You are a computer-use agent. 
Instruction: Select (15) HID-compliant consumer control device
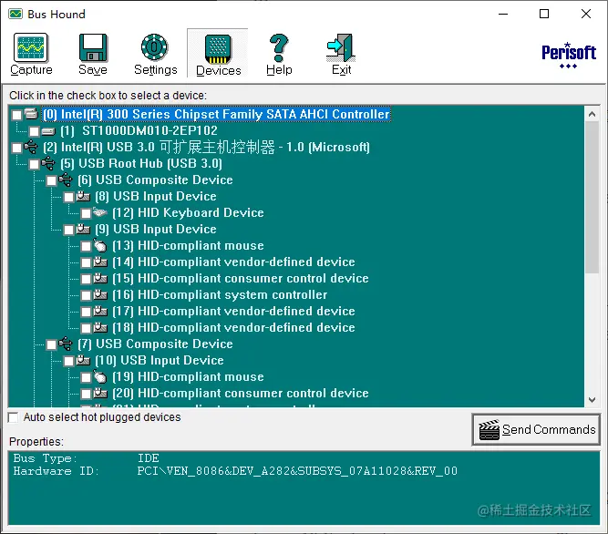coord(241,279)
